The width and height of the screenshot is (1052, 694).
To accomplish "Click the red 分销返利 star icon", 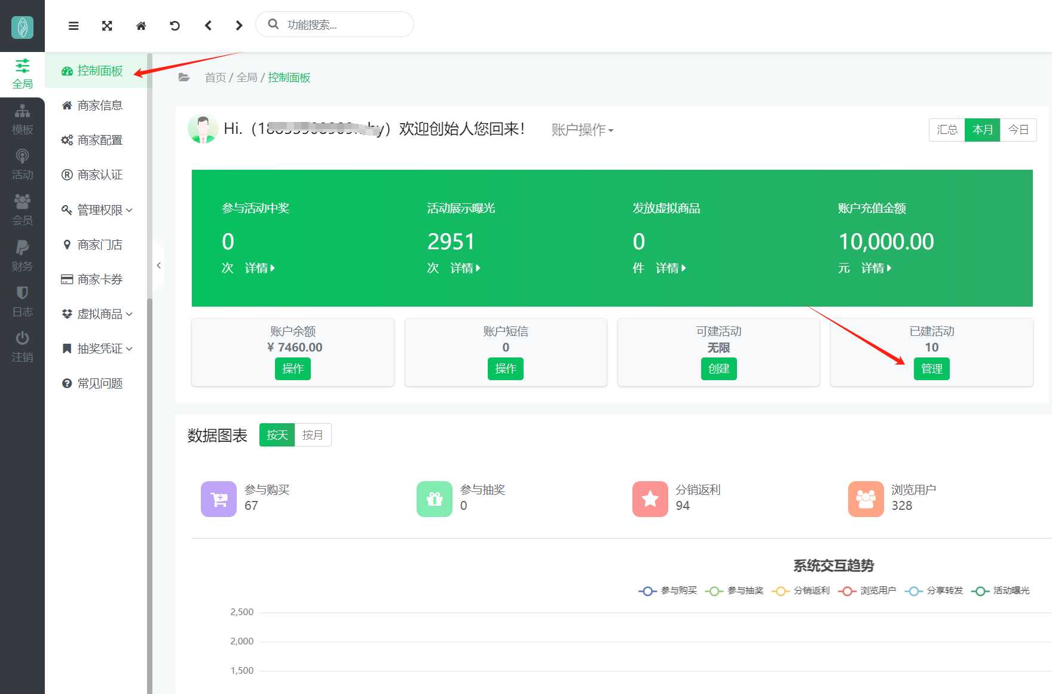I will tap(650, 499).
